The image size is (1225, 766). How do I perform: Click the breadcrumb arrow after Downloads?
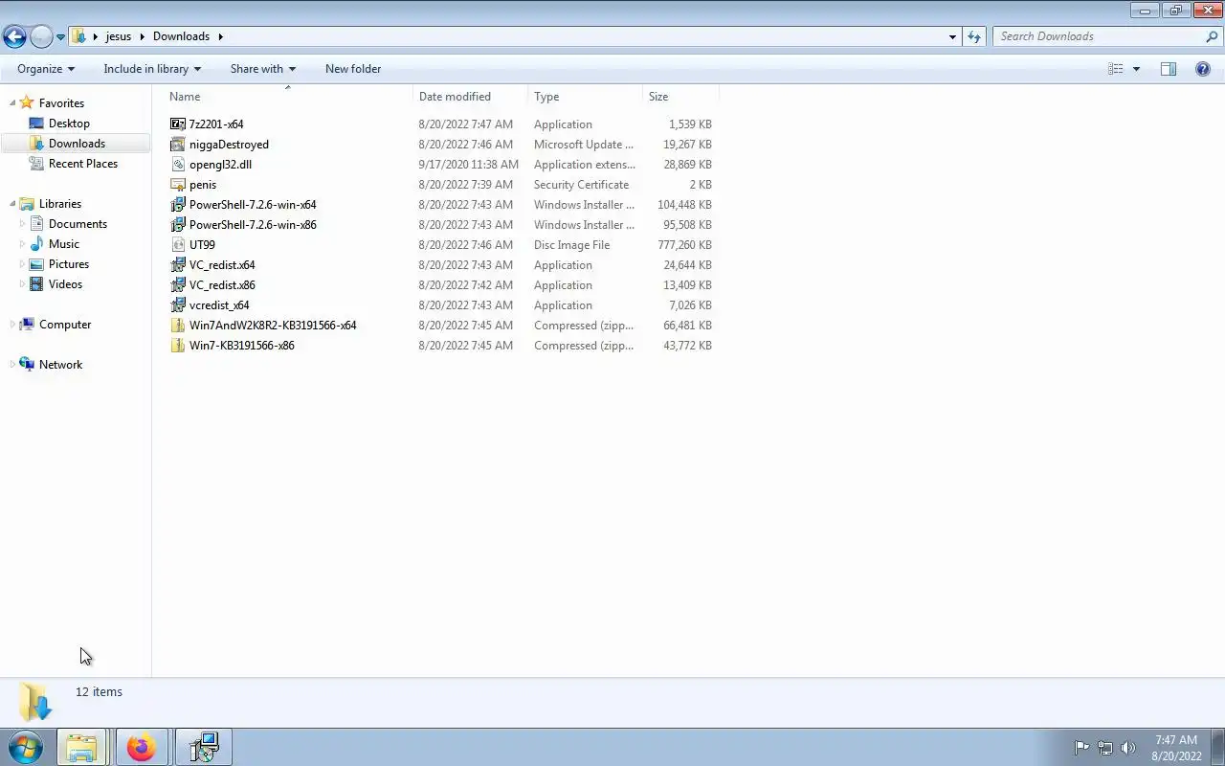click(220, 36)
